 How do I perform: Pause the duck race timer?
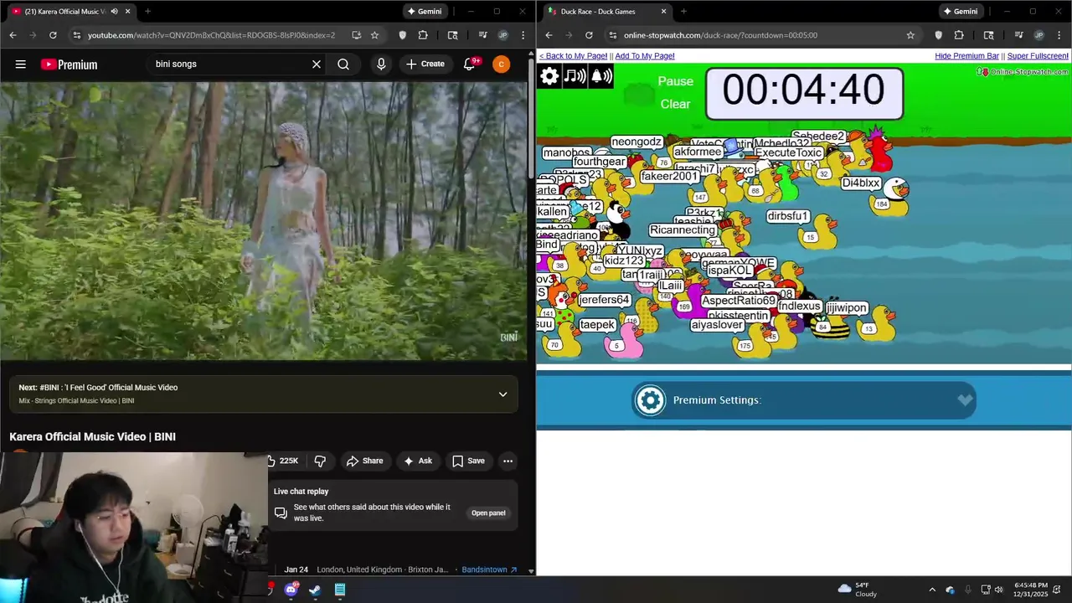click(x=675, y=81)
